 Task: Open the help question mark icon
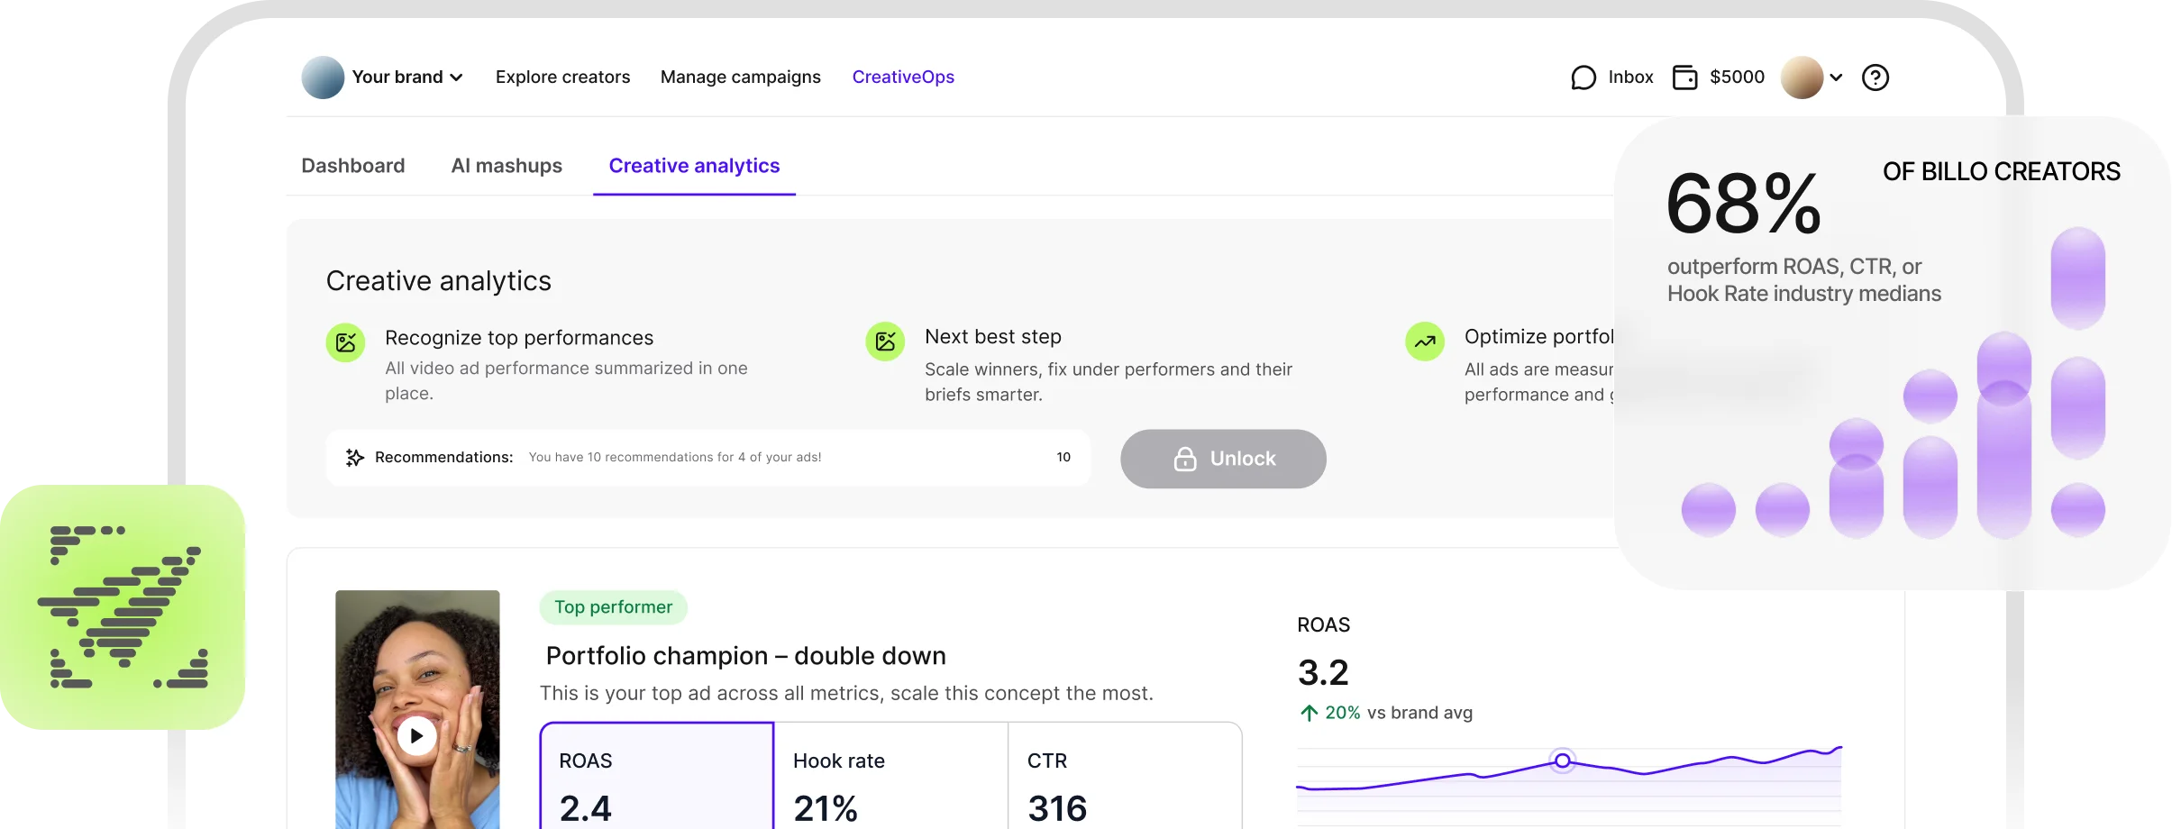click(1875, 77)
